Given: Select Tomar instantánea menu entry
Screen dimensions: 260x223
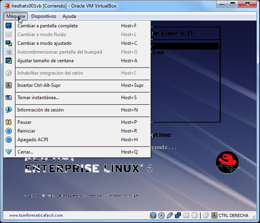Looking at the screenshot, I should tap(83, 98).
